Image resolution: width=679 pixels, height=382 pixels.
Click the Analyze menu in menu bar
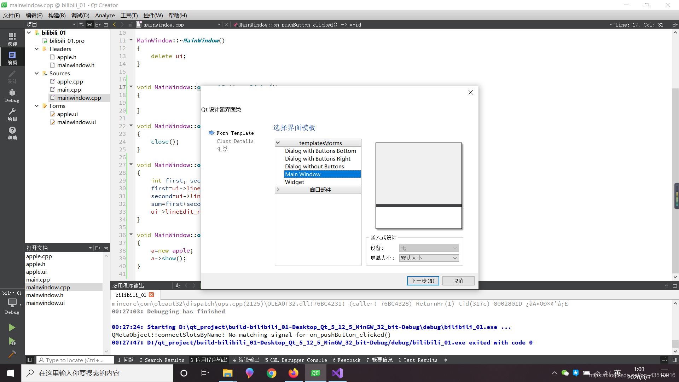point(105,16)
